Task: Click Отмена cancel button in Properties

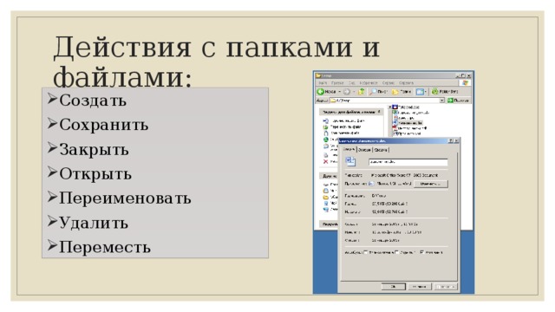Action: click(420, 287)
